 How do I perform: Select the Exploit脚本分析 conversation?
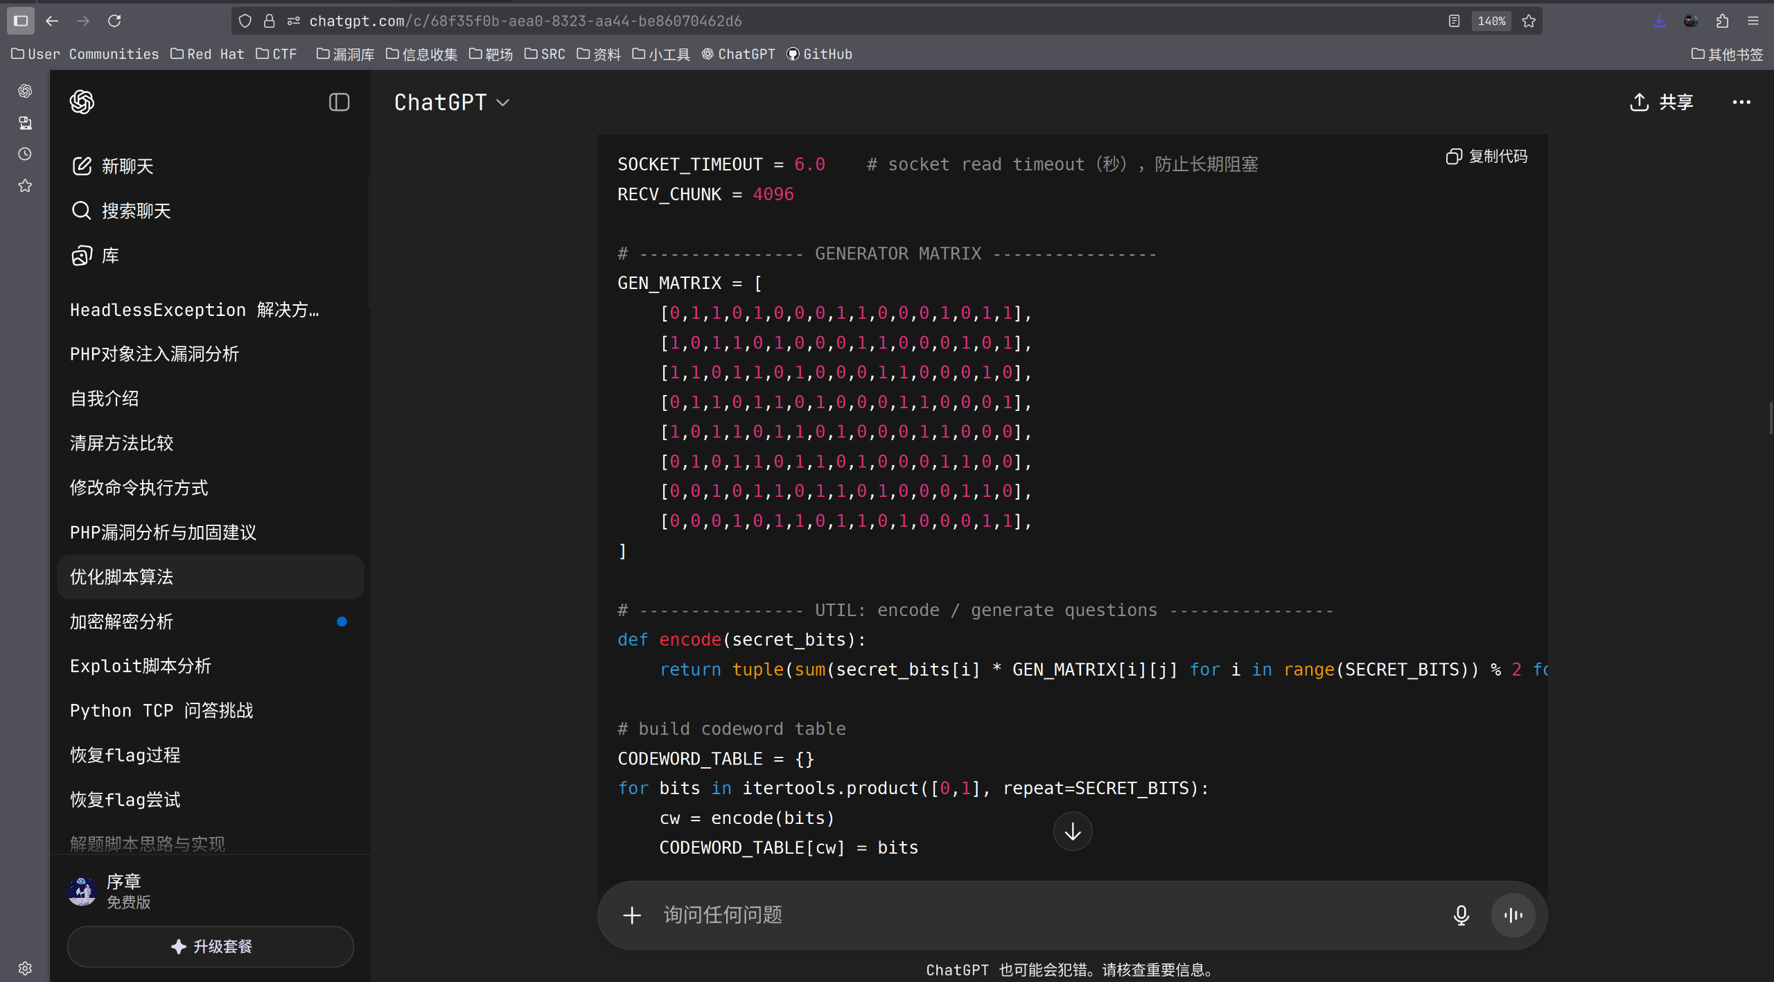point(141,666)
